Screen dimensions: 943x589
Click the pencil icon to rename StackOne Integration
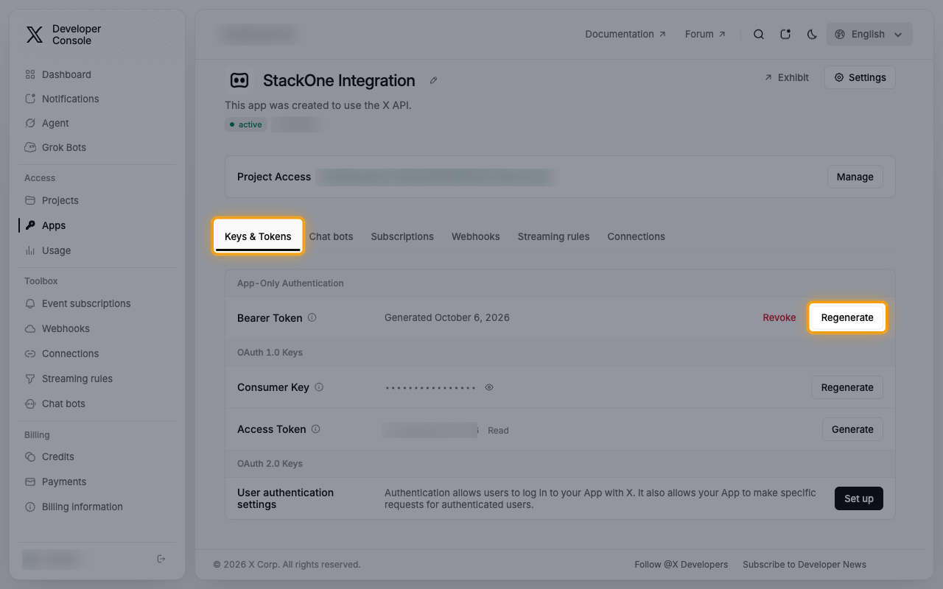434,80
